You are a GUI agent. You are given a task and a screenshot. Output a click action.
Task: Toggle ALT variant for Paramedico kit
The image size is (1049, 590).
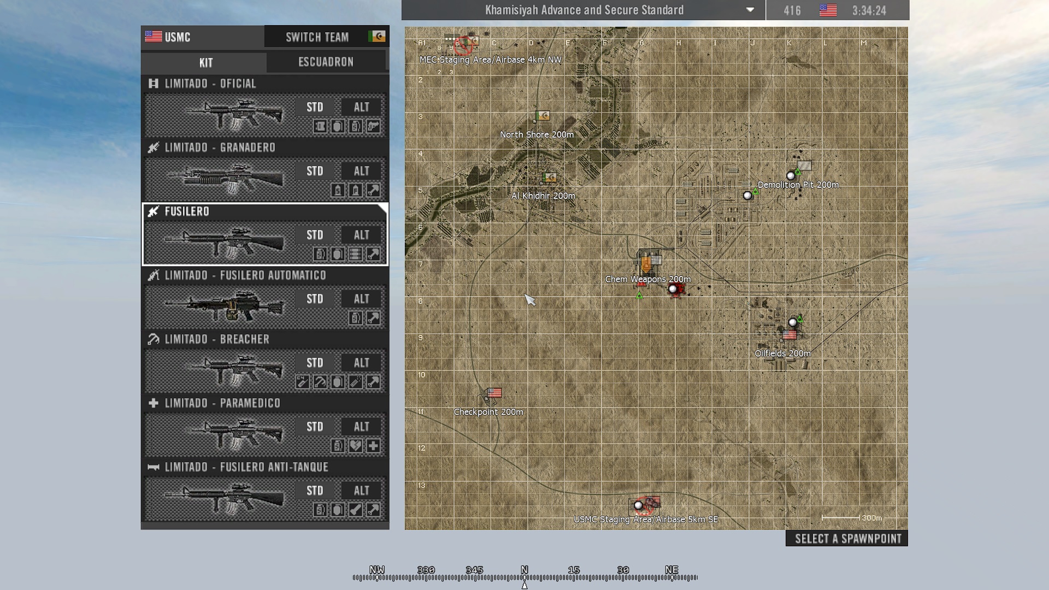(x=361, y=427)
